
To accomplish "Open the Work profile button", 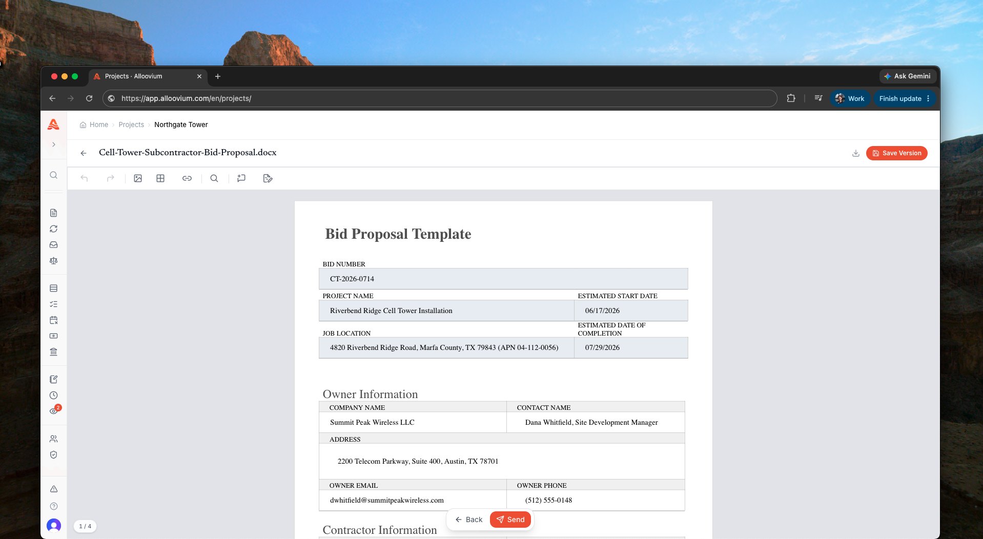I will 850,98.
